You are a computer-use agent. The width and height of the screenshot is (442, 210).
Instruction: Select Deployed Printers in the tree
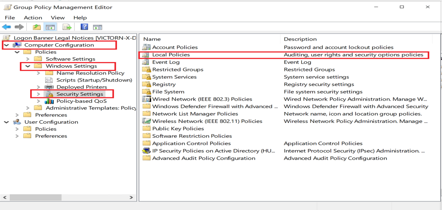[76, 87]
